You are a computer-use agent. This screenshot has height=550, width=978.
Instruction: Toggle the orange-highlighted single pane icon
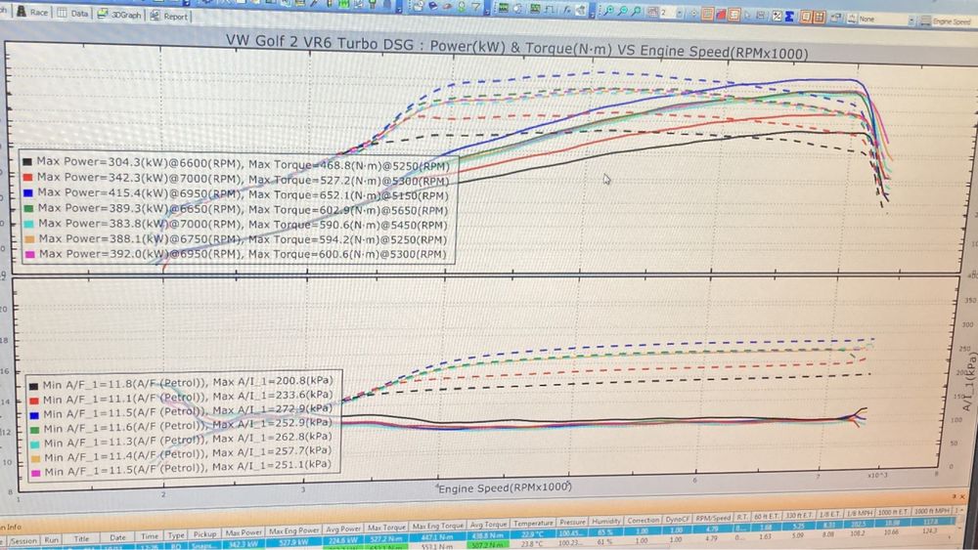click(x=805, y=17)
